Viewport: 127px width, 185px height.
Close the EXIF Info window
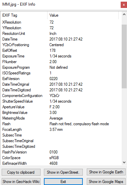tap(124, 5)
